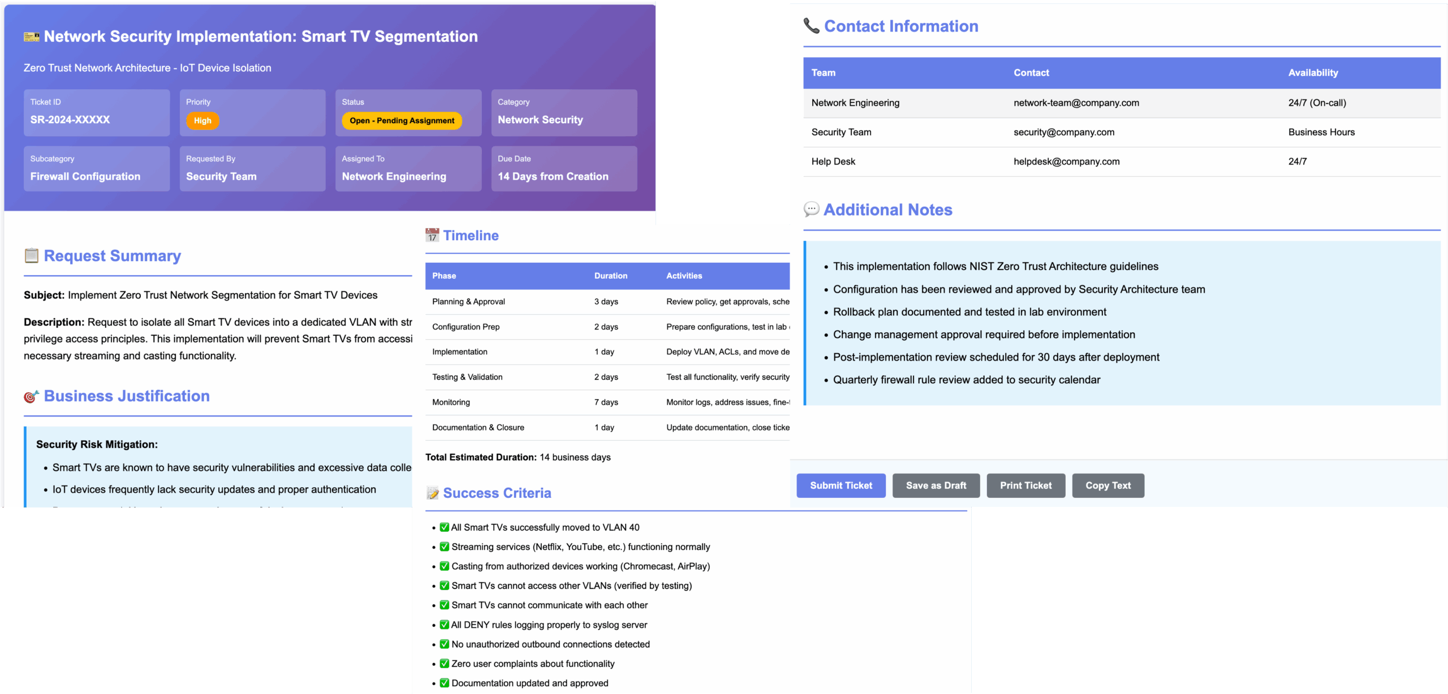The width and height of the screenshot is (1448, 694).
Task: Click checkmark for Zero user complaints item
Action: [x=445, y=663]
